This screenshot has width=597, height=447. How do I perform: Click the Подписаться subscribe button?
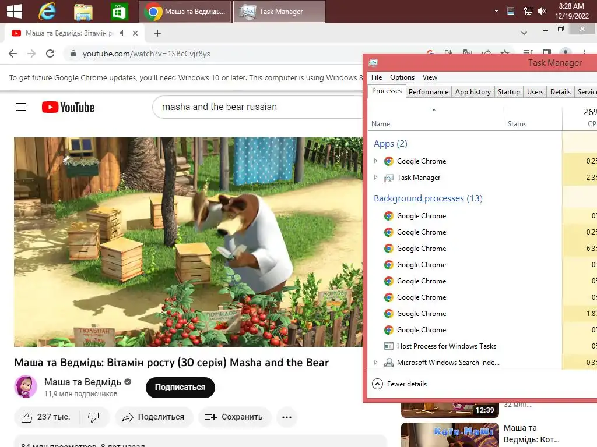pyautogui.click(x=180, y=387)
